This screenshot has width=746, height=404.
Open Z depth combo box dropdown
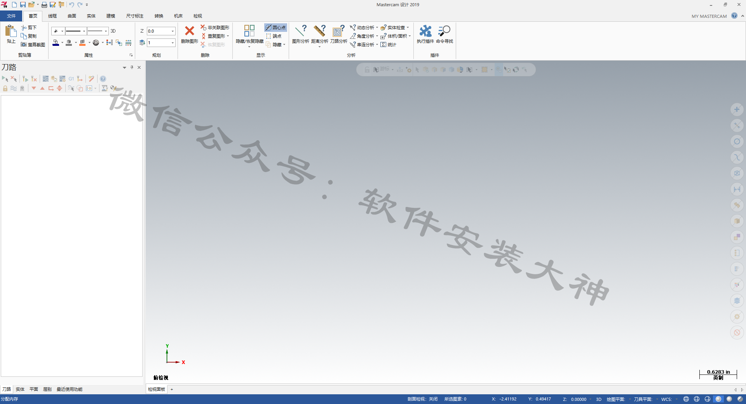coord(173,31)
